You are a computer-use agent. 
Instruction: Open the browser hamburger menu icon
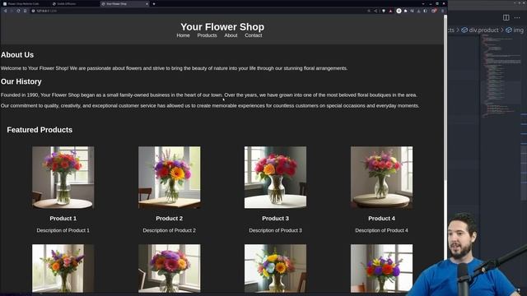click(443, 11)
